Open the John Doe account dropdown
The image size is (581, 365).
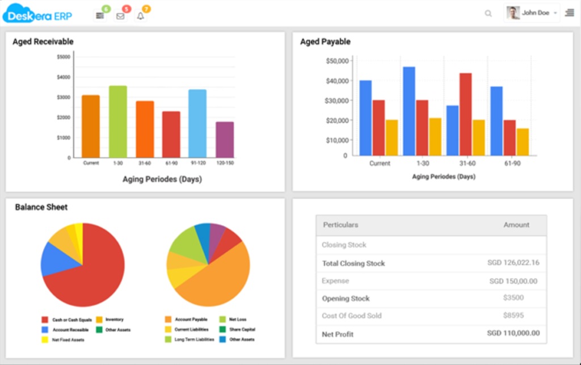(555, 12)
